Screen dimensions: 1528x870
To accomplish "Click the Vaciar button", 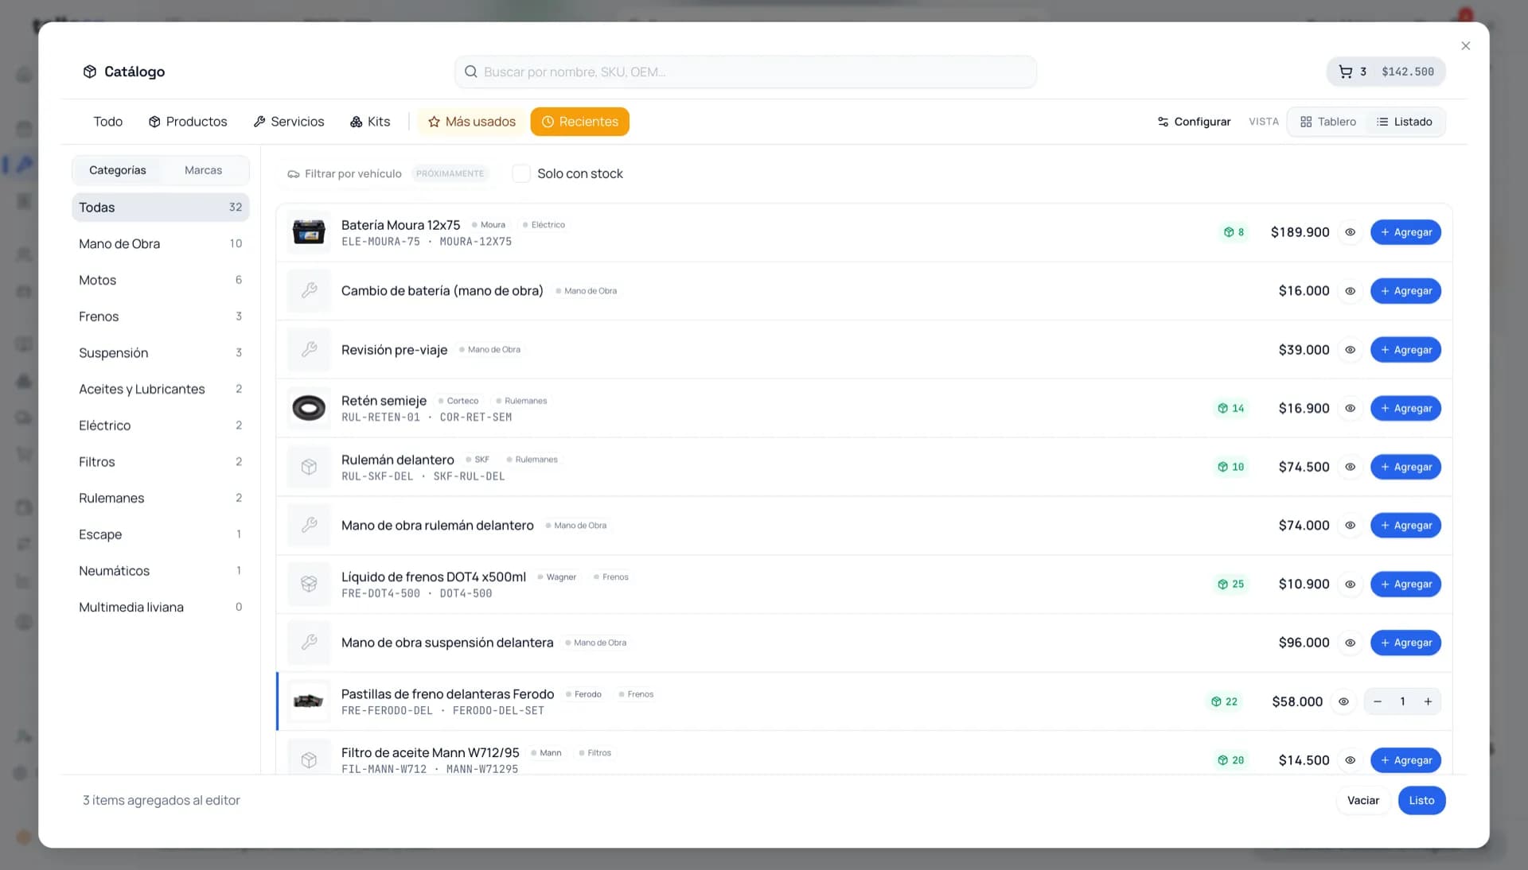I will 1362,800.
